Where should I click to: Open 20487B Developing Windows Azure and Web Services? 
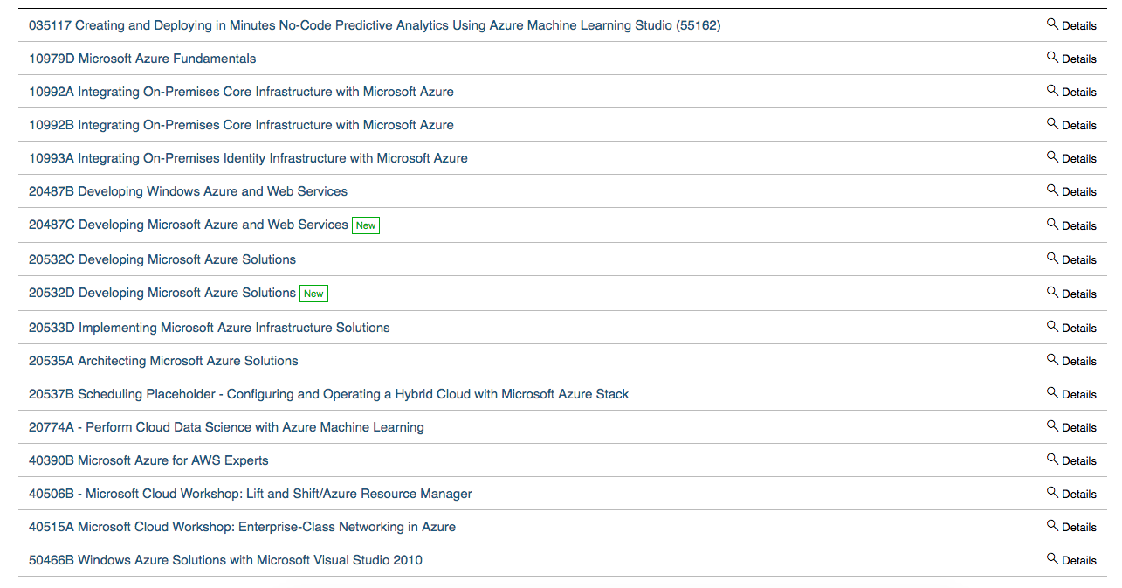(188, 191)
